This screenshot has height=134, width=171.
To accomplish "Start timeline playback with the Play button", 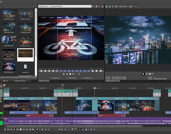I will [x=14, y=129].
